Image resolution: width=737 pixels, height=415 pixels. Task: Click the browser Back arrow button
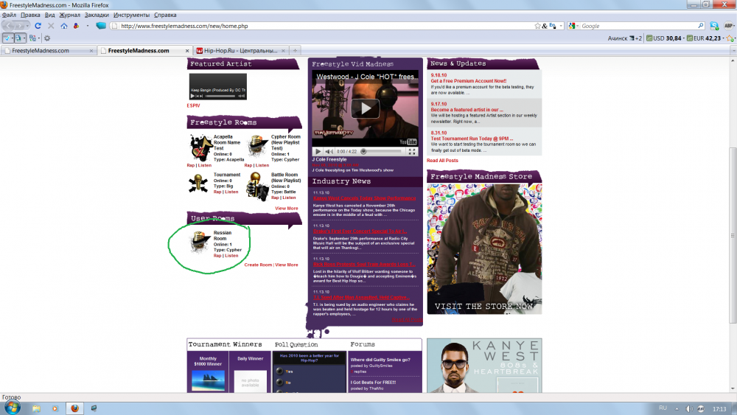coord(8,26)
